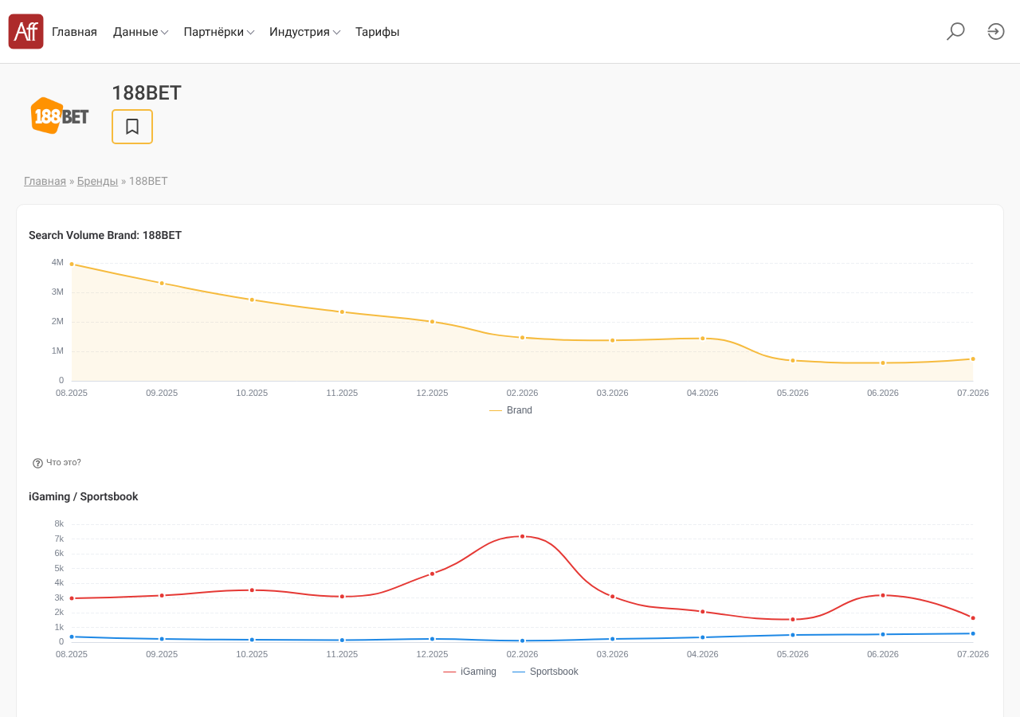
Task: Click the Brand data point at 12.2025
Action: [432, 321]
